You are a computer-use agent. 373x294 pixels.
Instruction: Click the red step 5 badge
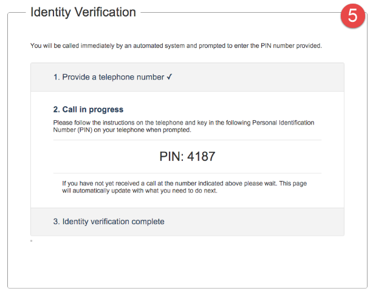[x=352, y=16]
